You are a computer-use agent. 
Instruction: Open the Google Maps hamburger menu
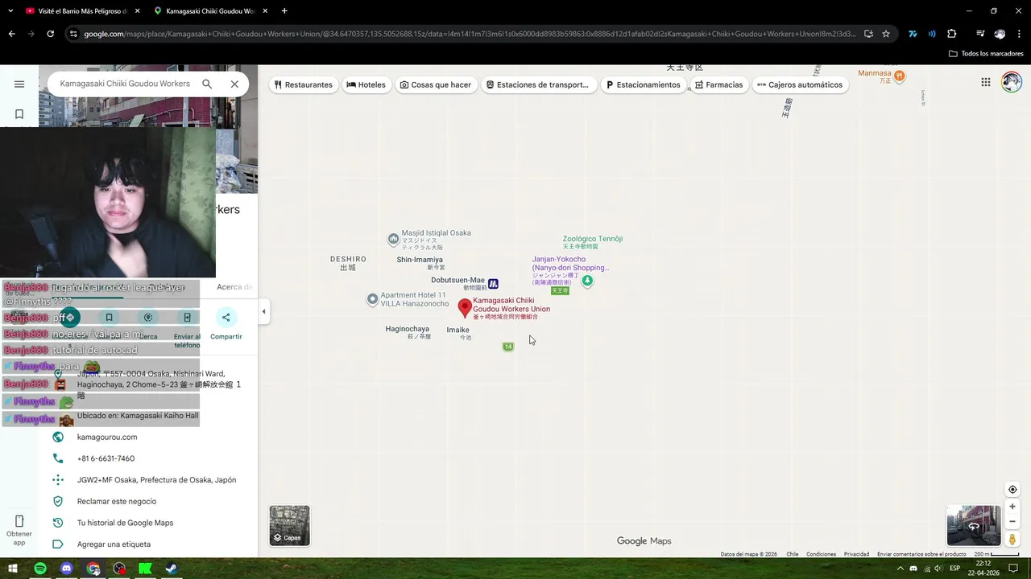[x=19, y=84]
